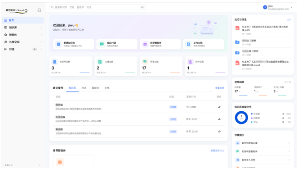This screenshot has height=169, width=297.
Task: Click the 昨天 22:08 update time
Action: coord(192,131)
